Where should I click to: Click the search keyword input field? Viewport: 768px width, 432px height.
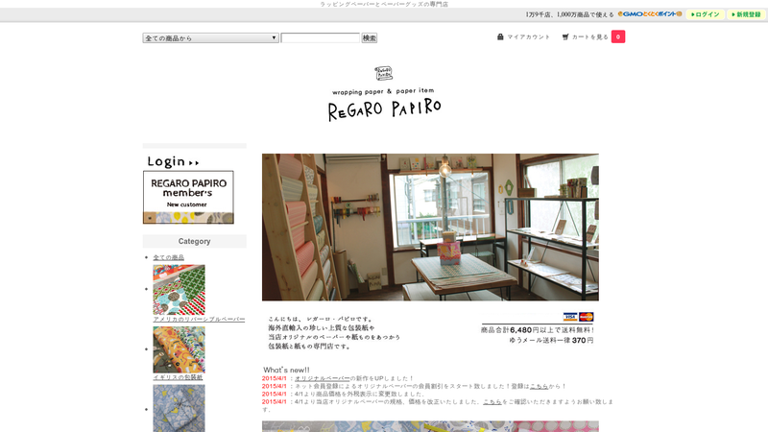[x=321, y=38]
